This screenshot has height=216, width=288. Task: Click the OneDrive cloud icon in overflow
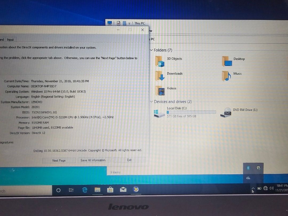click(248, 178)
